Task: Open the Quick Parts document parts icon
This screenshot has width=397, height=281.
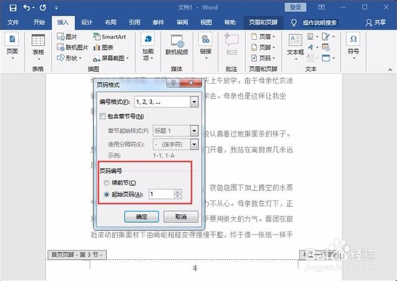Action: click(x=313, y=37)
